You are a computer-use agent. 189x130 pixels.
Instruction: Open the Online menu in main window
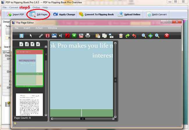[36, 8]
